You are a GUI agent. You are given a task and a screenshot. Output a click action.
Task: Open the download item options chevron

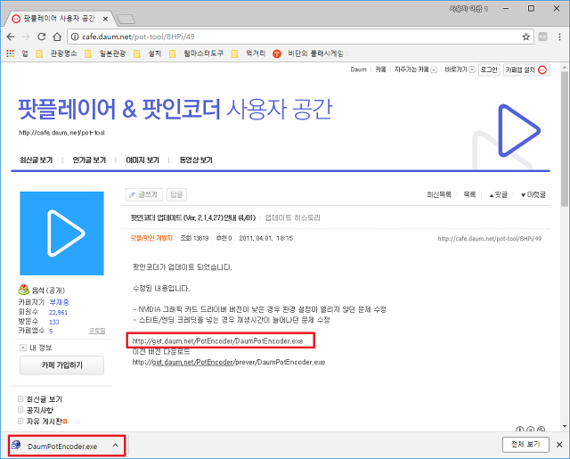click(x=116, y=445)
